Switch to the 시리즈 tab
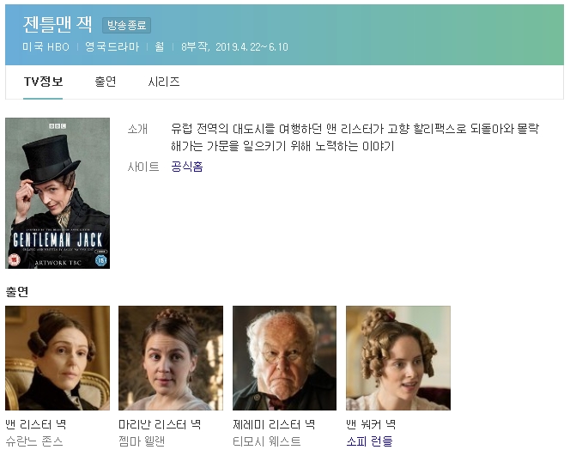Viewport: 570px width, 456px height. [x=164, y=82]
